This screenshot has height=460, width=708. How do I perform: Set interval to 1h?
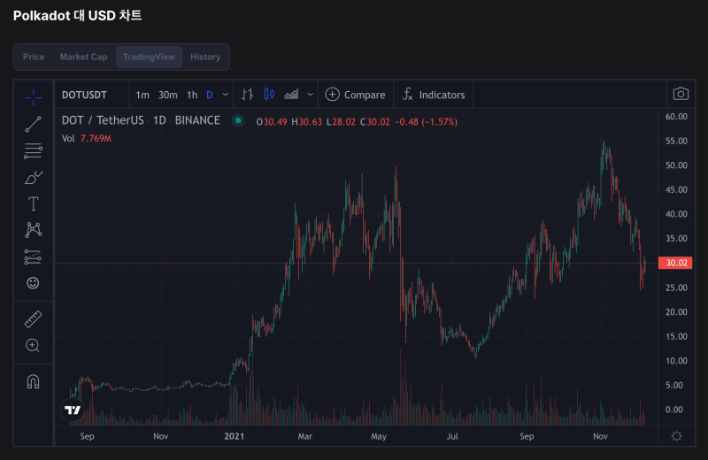coord(192,95)
